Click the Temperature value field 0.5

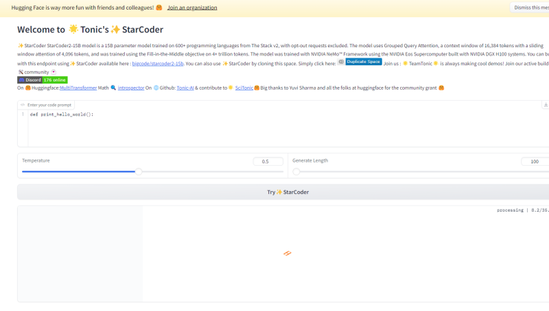tap(268, 162)
